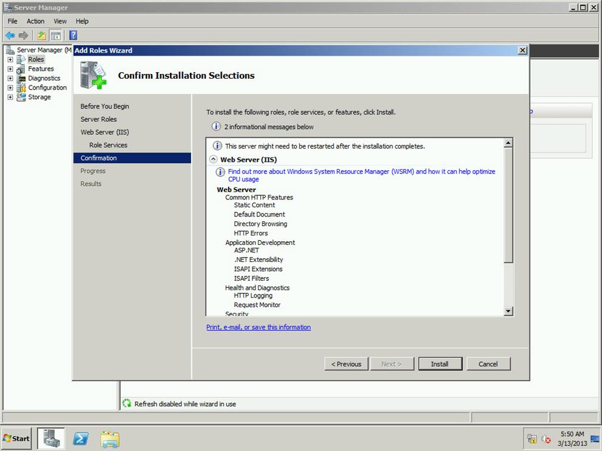Image resolution: width=602 pixels, height=451 pixels.
Task: Select the Confirmation step
Action: [132, 158]
